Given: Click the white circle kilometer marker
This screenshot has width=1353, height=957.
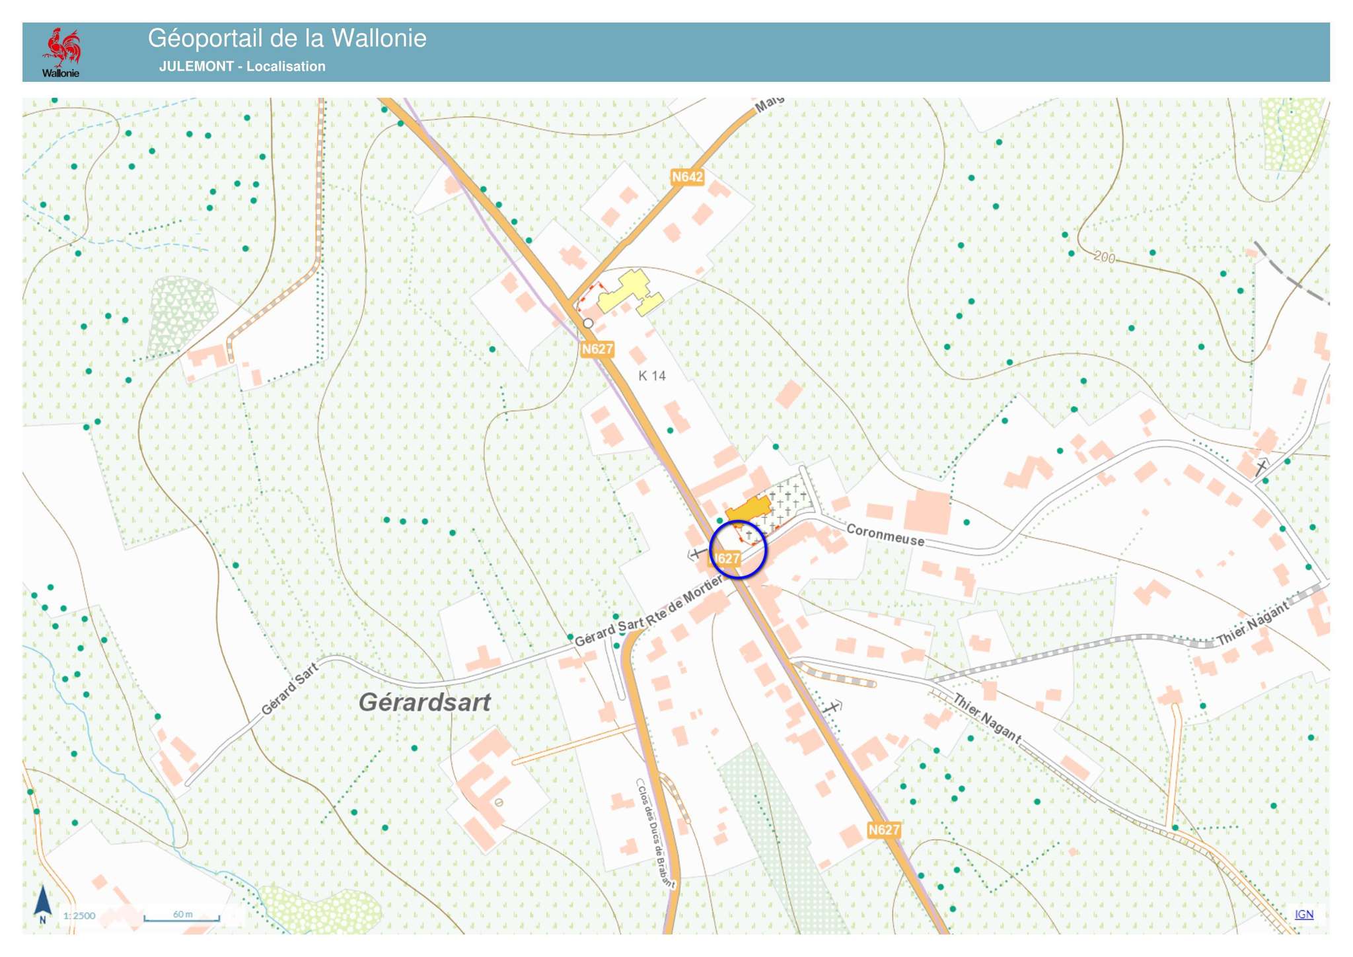Looking at the screenshot, I should point(588,324).
